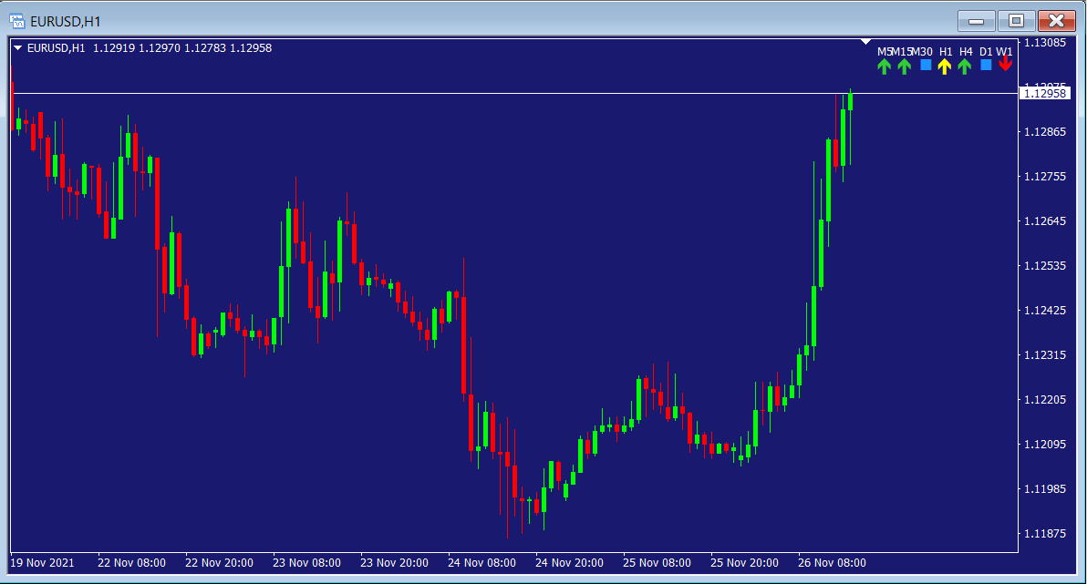Click the green M5 up arrow
Image resolution: width=1087 pixels, height=584 pixels.
click(x=884, y=66)
